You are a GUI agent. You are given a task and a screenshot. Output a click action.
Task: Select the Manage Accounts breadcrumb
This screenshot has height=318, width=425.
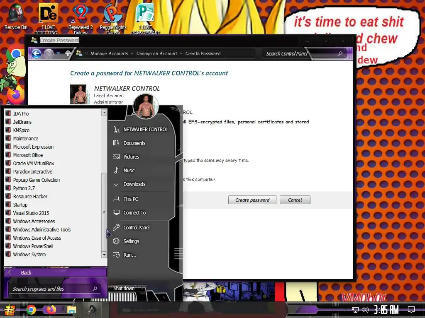click(x=109, y=53)
